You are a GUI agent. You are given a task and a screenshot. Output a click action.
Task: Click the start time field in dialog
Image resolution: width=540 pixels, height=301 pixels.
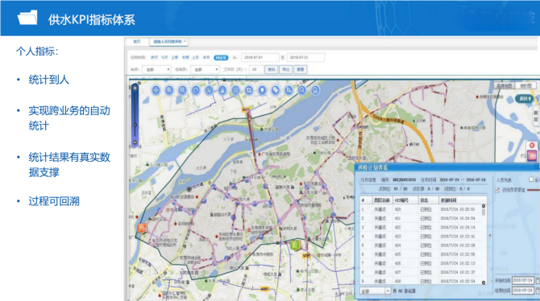(523, 280)
